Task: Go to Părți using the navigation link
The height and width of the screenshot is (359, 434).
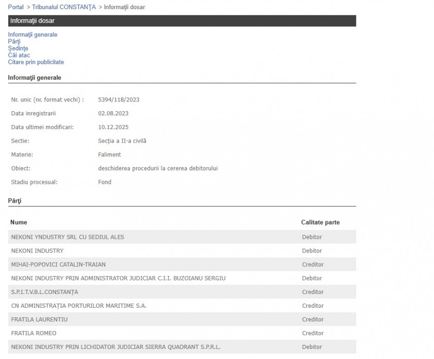Action: coord(14,42)
